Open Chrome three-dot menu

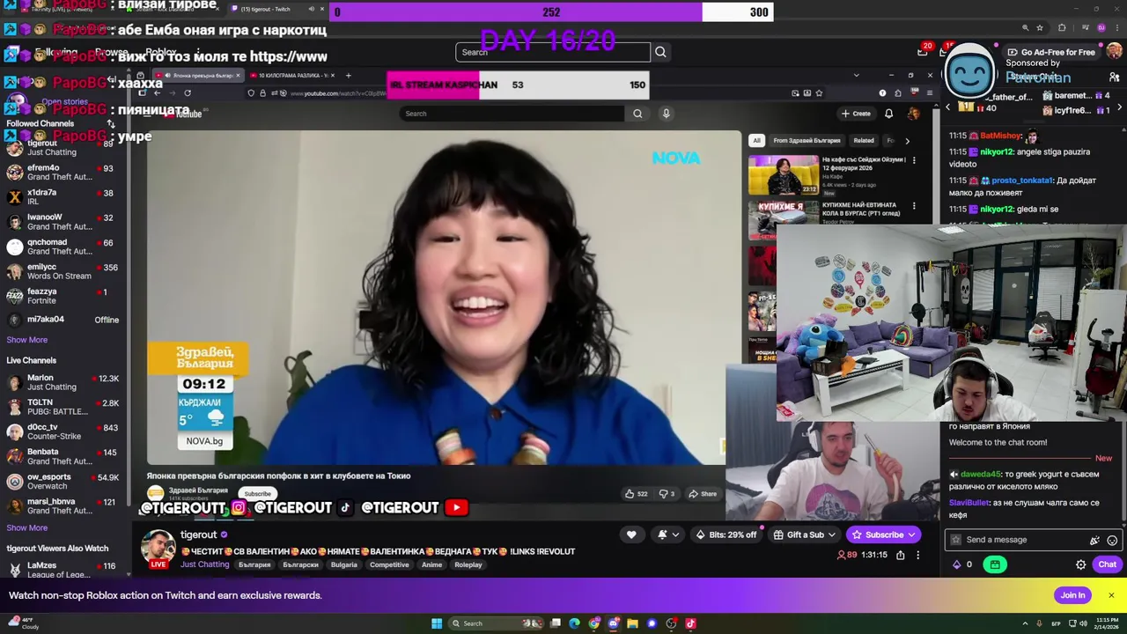click(x=1117, y=28)
